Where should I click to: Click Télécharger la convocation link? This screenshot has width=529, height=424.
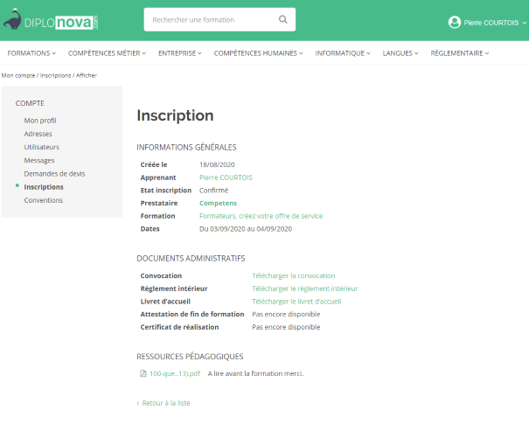click(293, 275)
